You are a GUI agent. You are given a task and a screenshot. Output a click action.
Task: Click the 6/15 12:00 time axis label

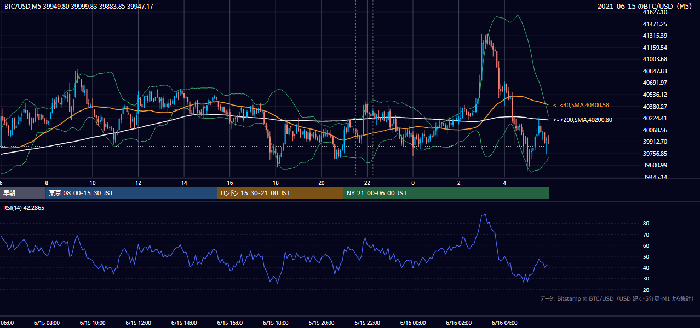[138, 323]
